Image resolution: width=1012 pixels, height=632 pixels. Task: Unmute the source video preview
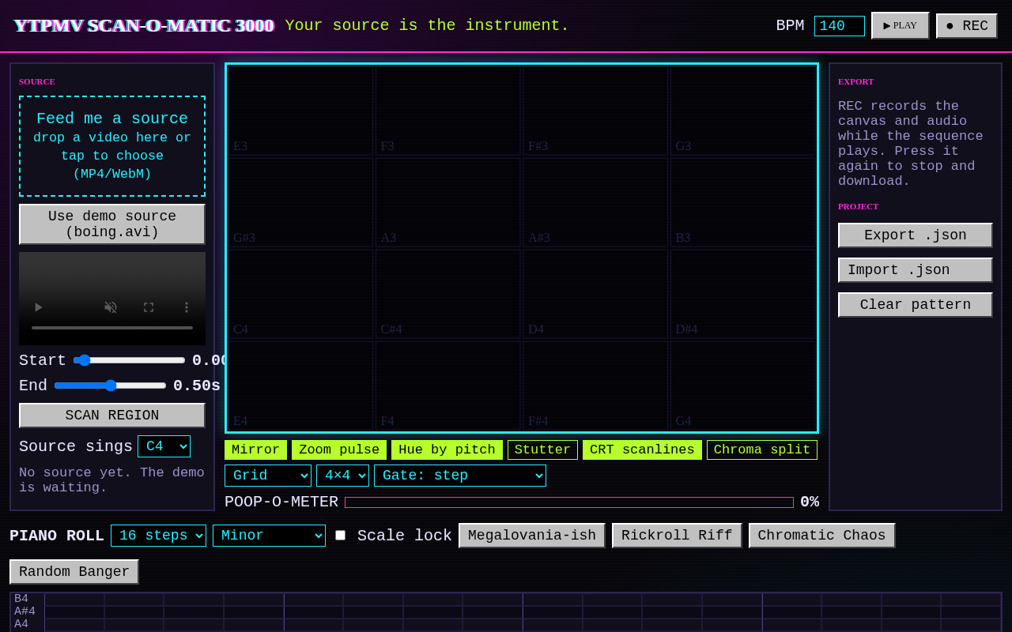111,307
